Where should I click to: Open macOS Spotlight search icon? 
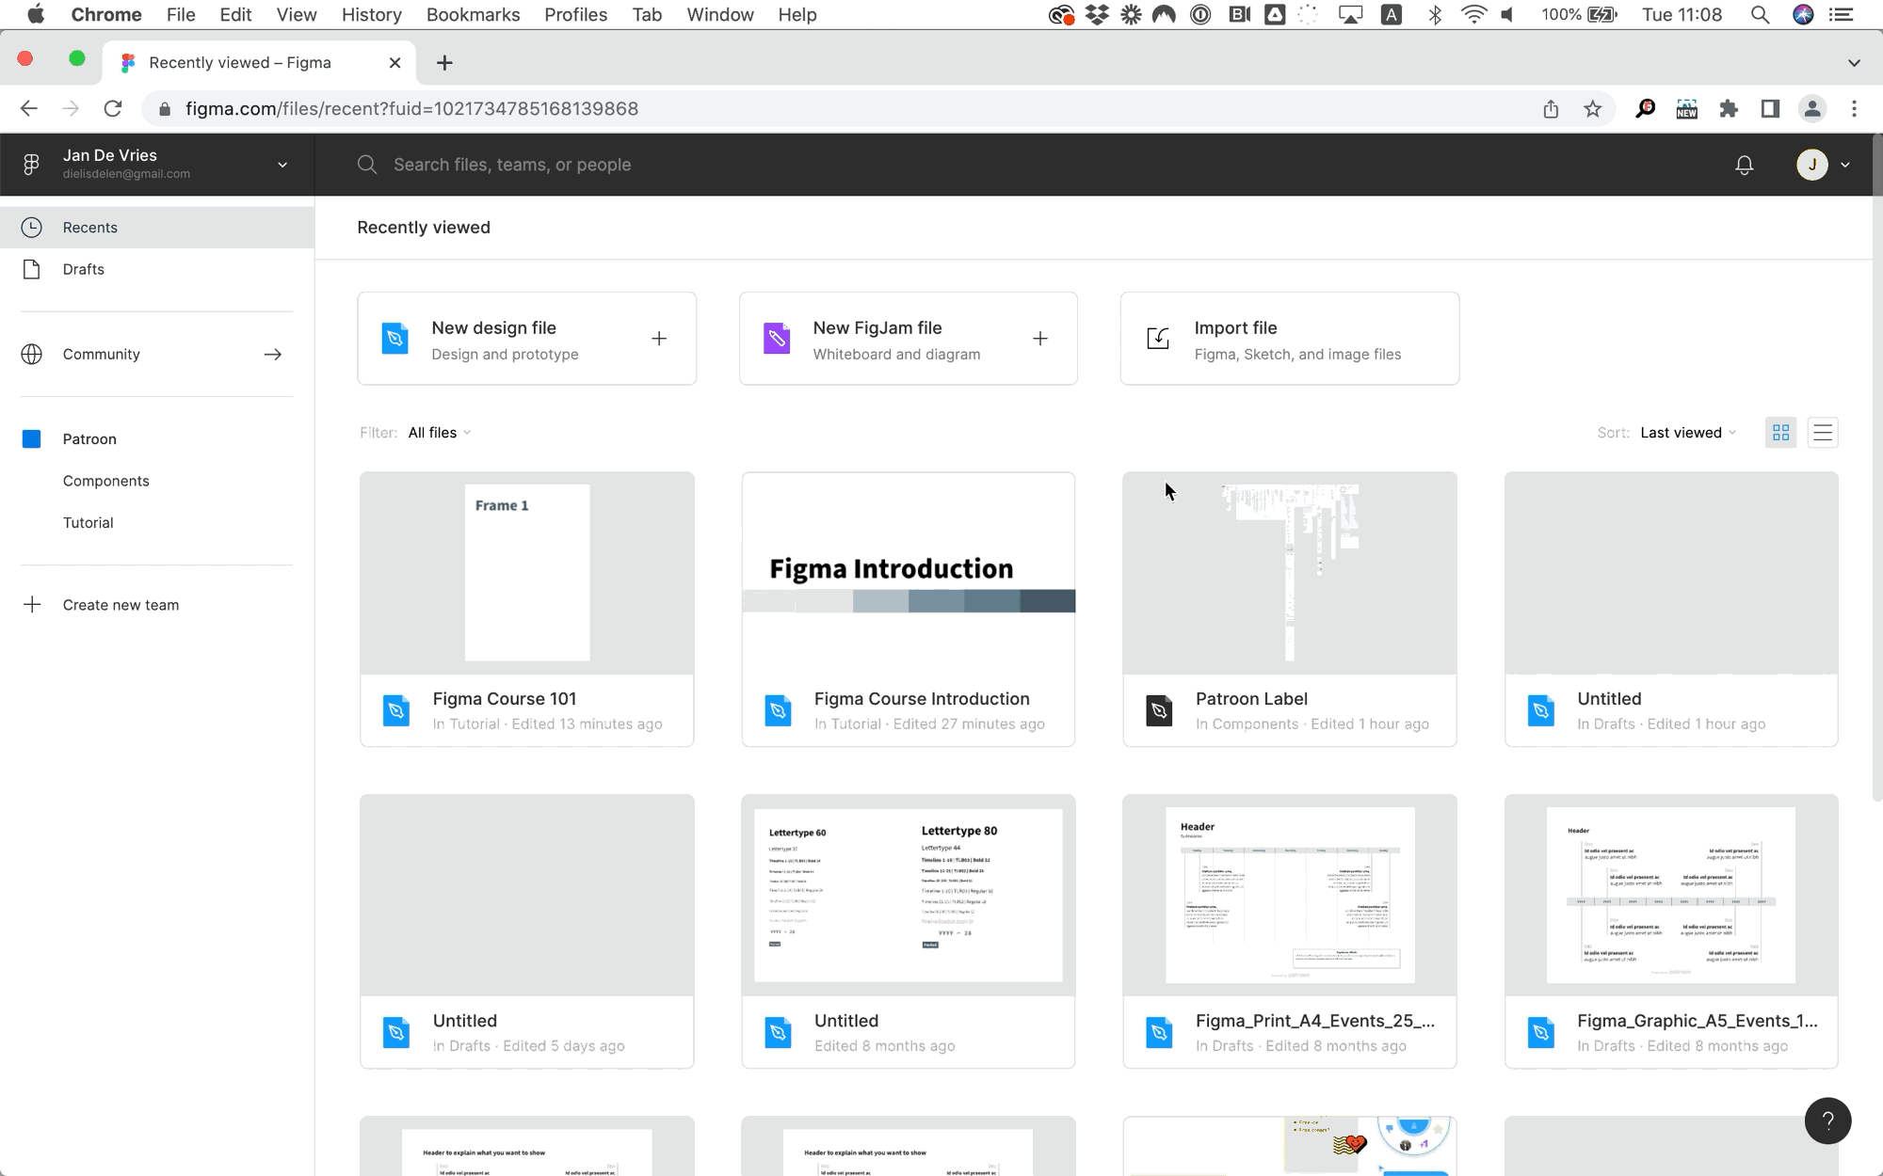pos(1760,15)
